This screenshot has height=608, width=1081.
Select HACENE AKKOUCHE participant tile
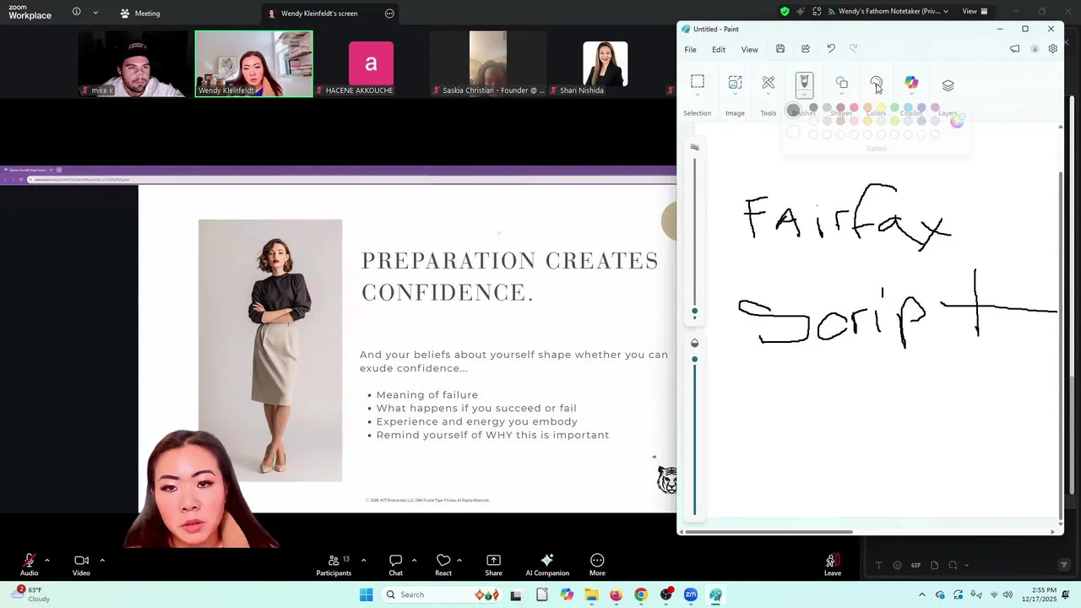[x=371, y=64]
